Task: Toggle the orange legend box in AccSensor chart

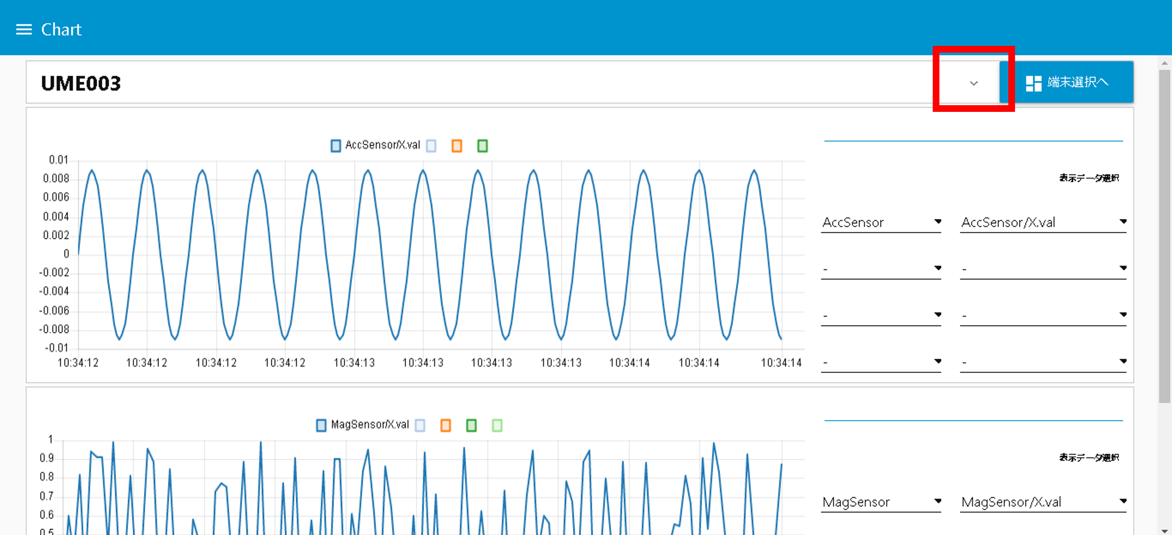Action: pos(457,146)
